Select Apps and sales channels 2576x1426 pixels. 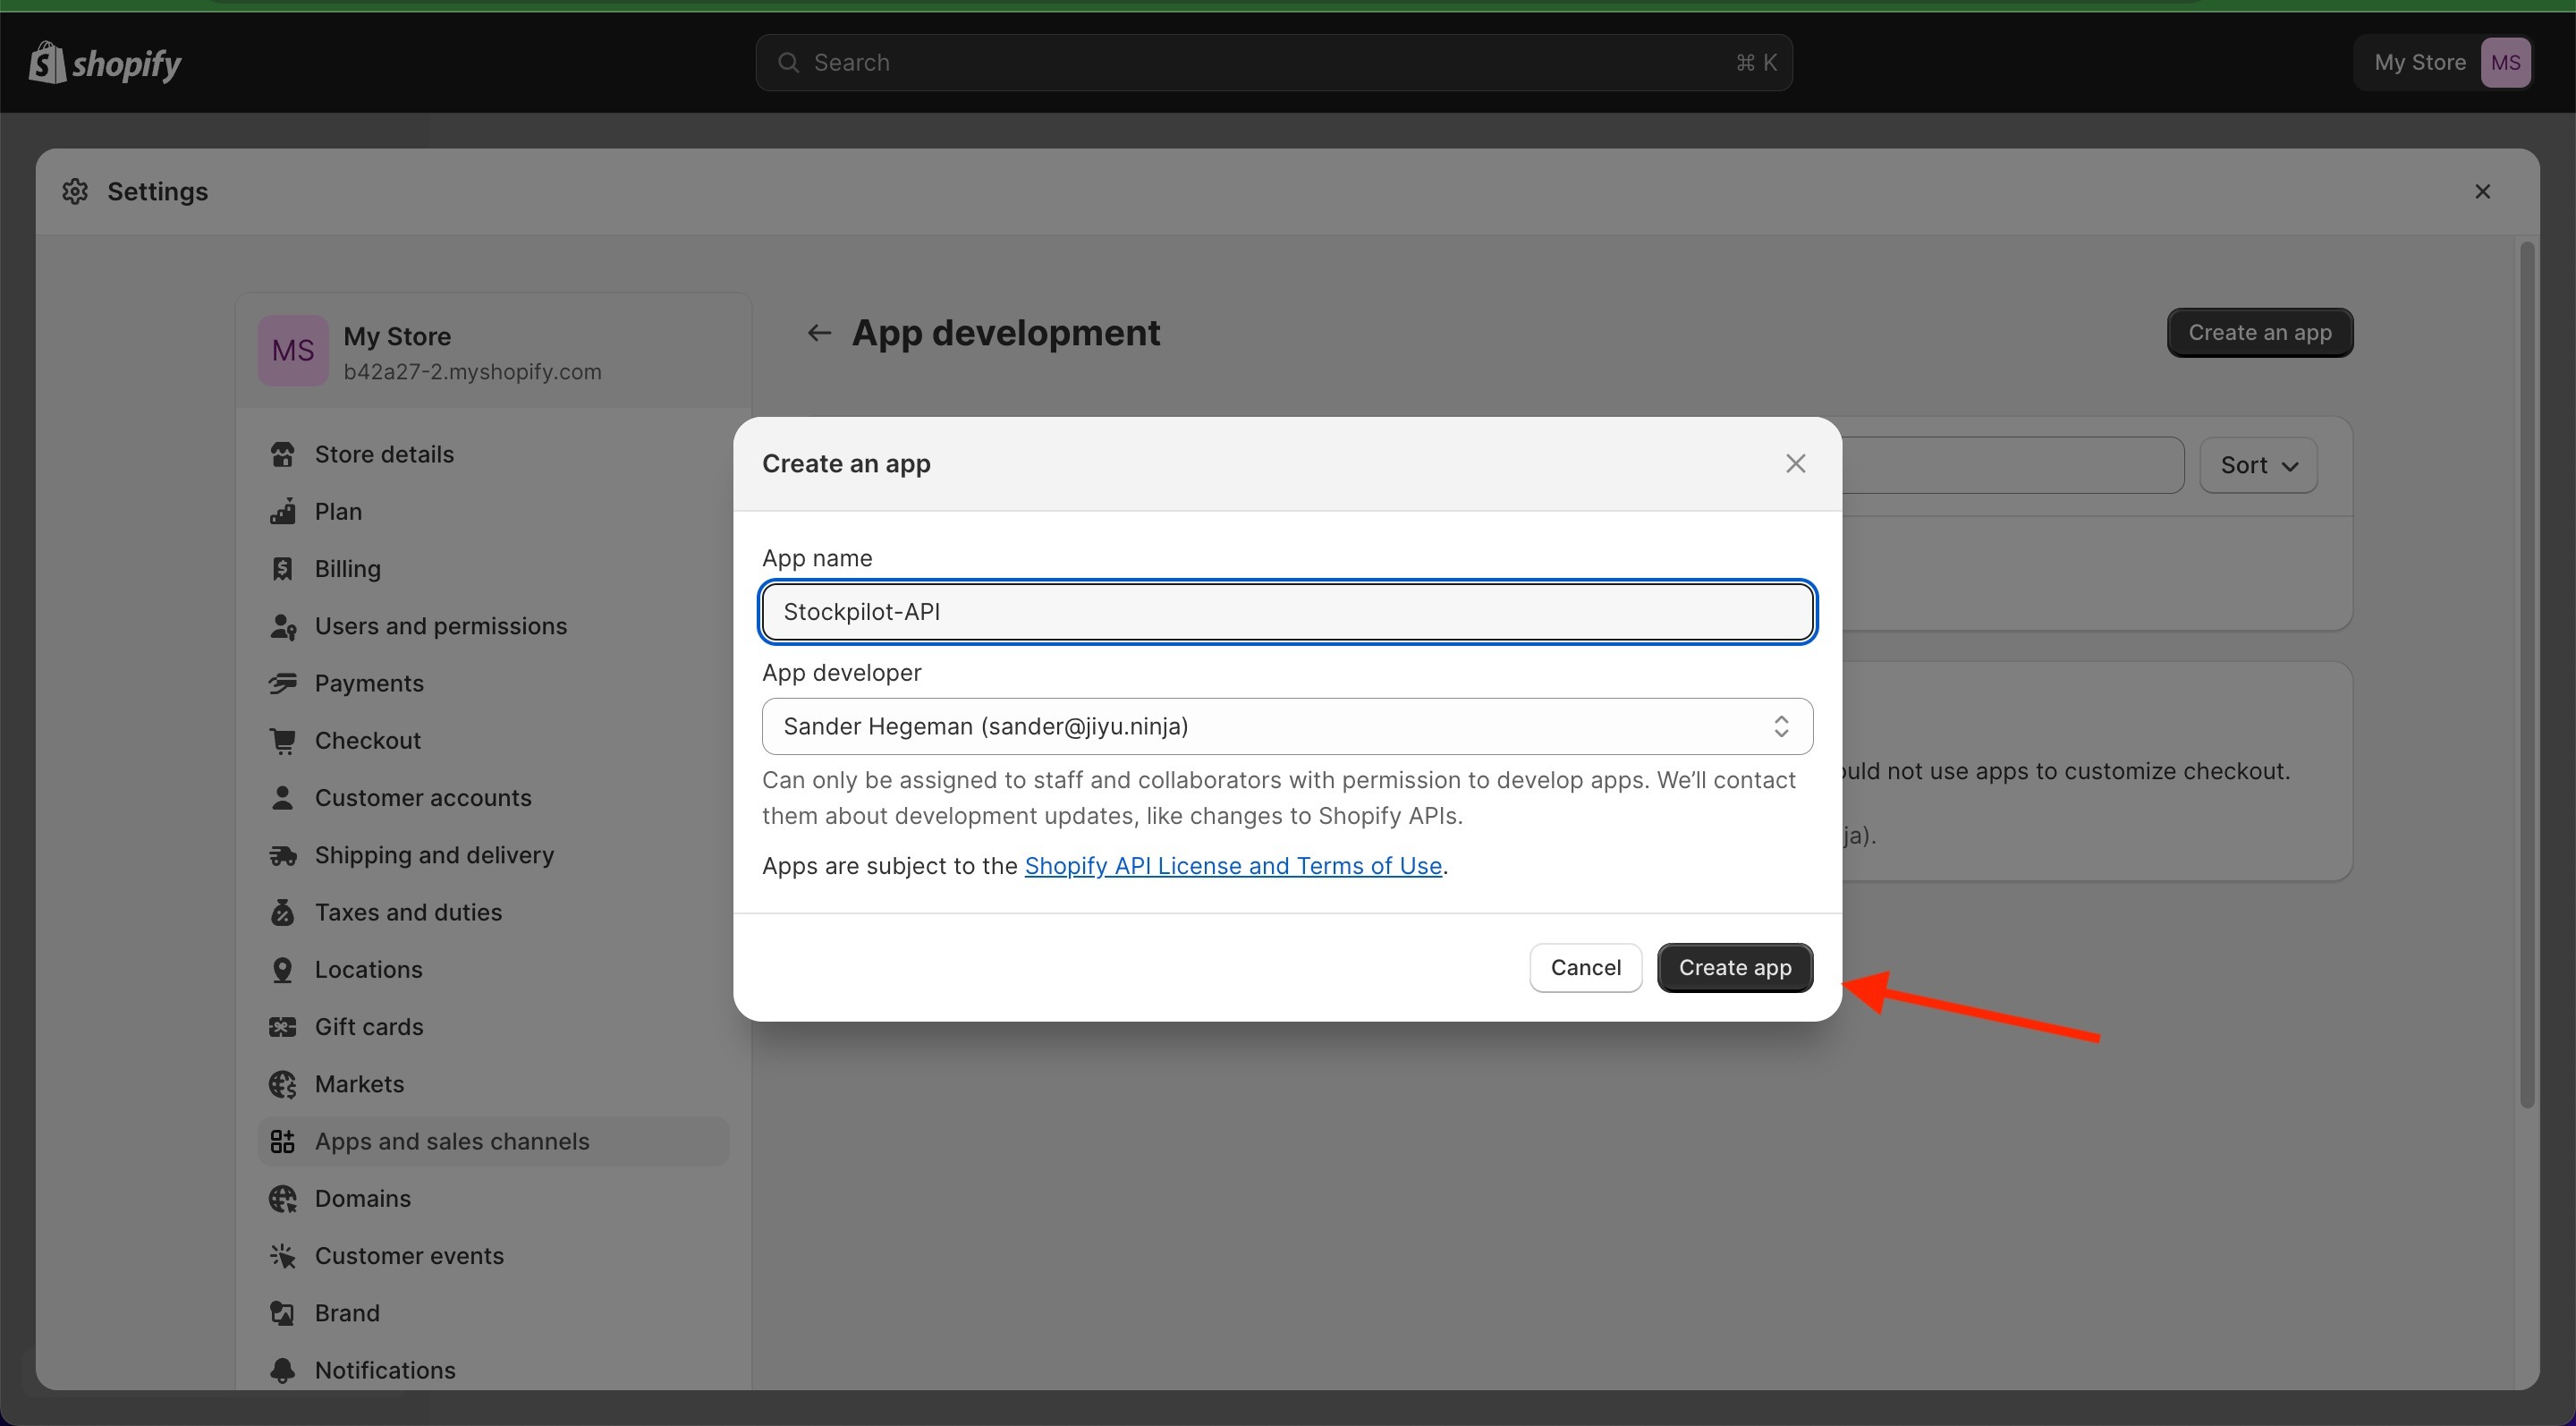pyautogui.click(x=493, y=1141)
